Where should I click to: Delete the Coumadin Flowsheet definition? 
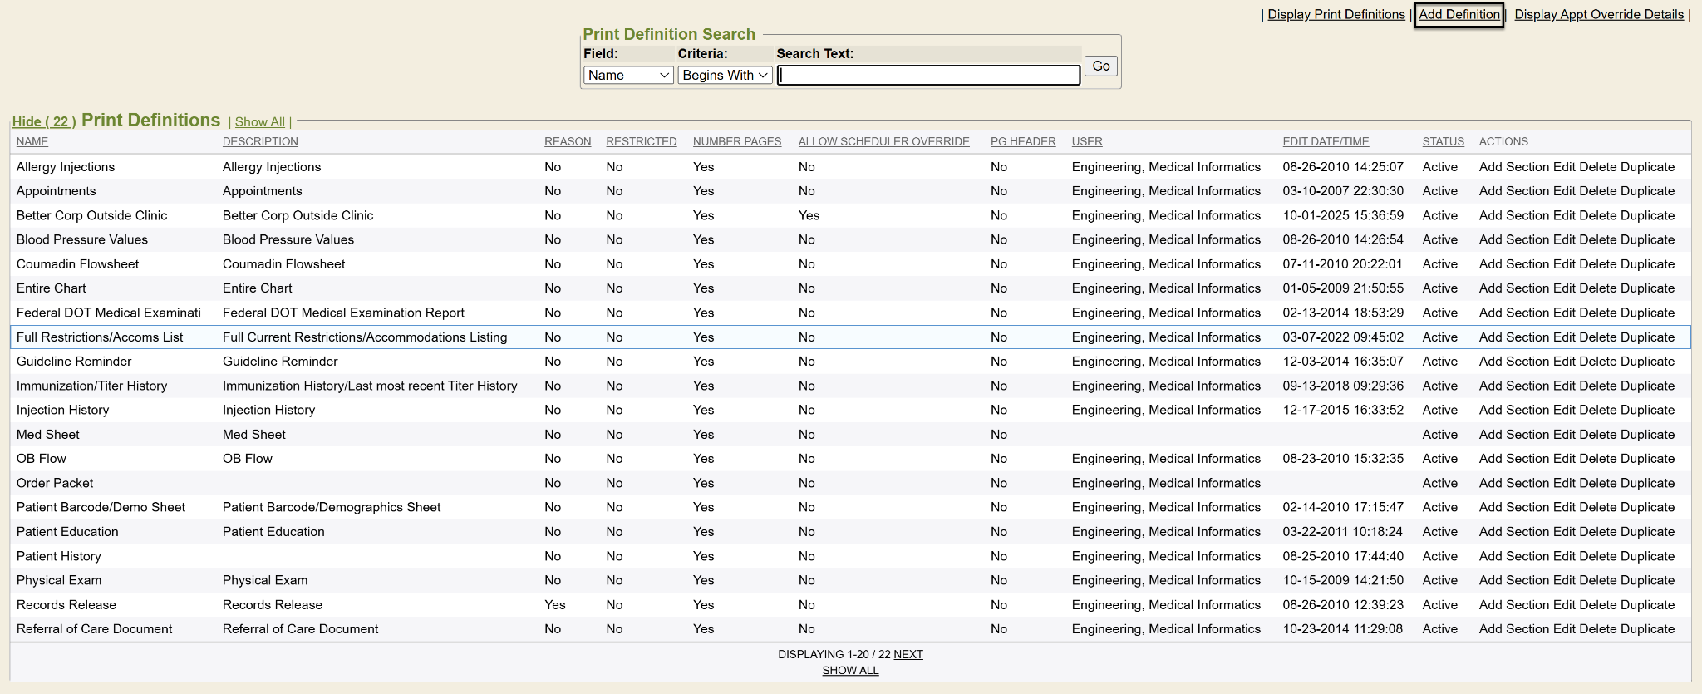coord(1597,264)
